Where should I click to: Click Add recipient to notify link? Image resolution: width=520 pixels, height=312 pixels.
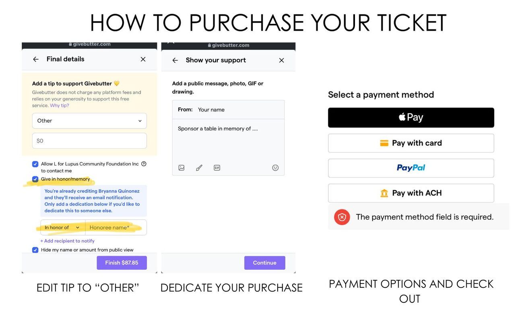[x=68, y=241]
